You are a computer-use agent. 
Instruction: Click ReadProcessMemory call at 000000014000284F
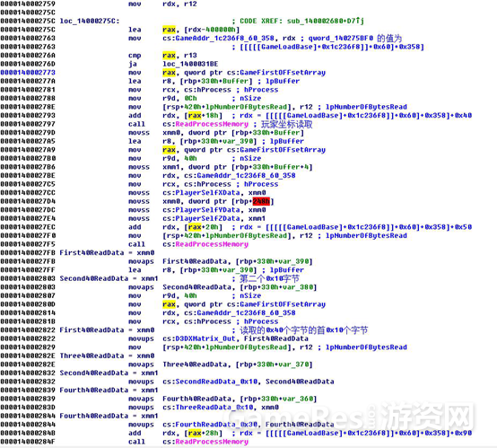pyautogui.click(x=212, y=442)
